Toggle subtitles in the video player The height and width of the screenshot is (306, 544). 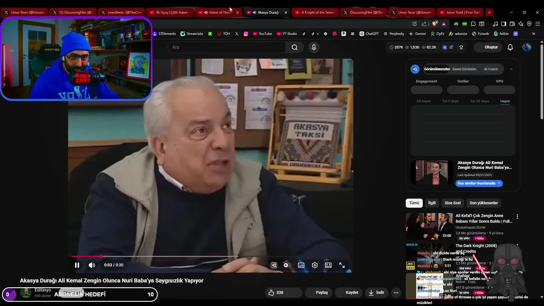[301, 265]
